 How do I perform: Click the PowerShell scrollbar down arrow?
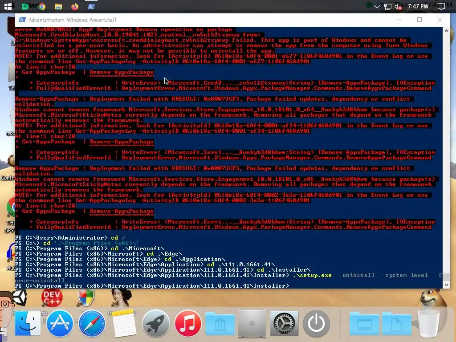click(x=446, y=285)
